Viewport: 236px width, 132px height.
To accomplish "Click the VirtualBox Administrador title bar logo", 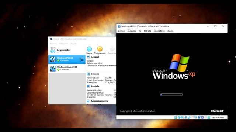I will click(51, 39).
